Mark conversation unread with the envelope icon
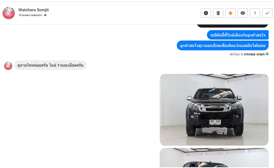This screenshot has height=168, width=274. tap(243, 13)
